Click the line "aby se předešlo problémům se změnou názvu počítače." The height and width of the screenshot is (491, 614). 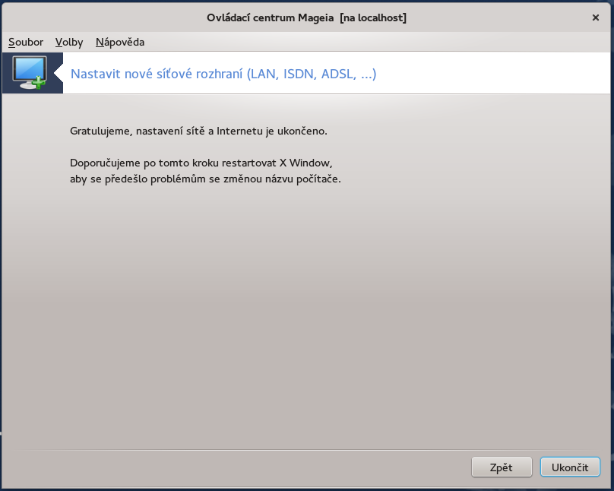pos(205,179)
